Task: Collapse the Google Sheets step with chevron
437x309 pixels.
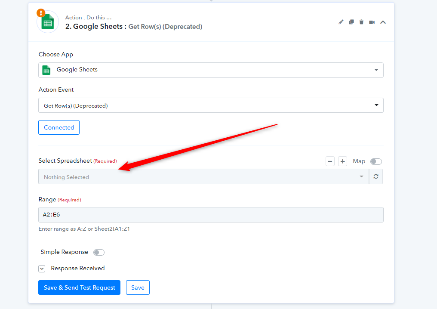Action: pyautogui.click(x=383, y=22)
